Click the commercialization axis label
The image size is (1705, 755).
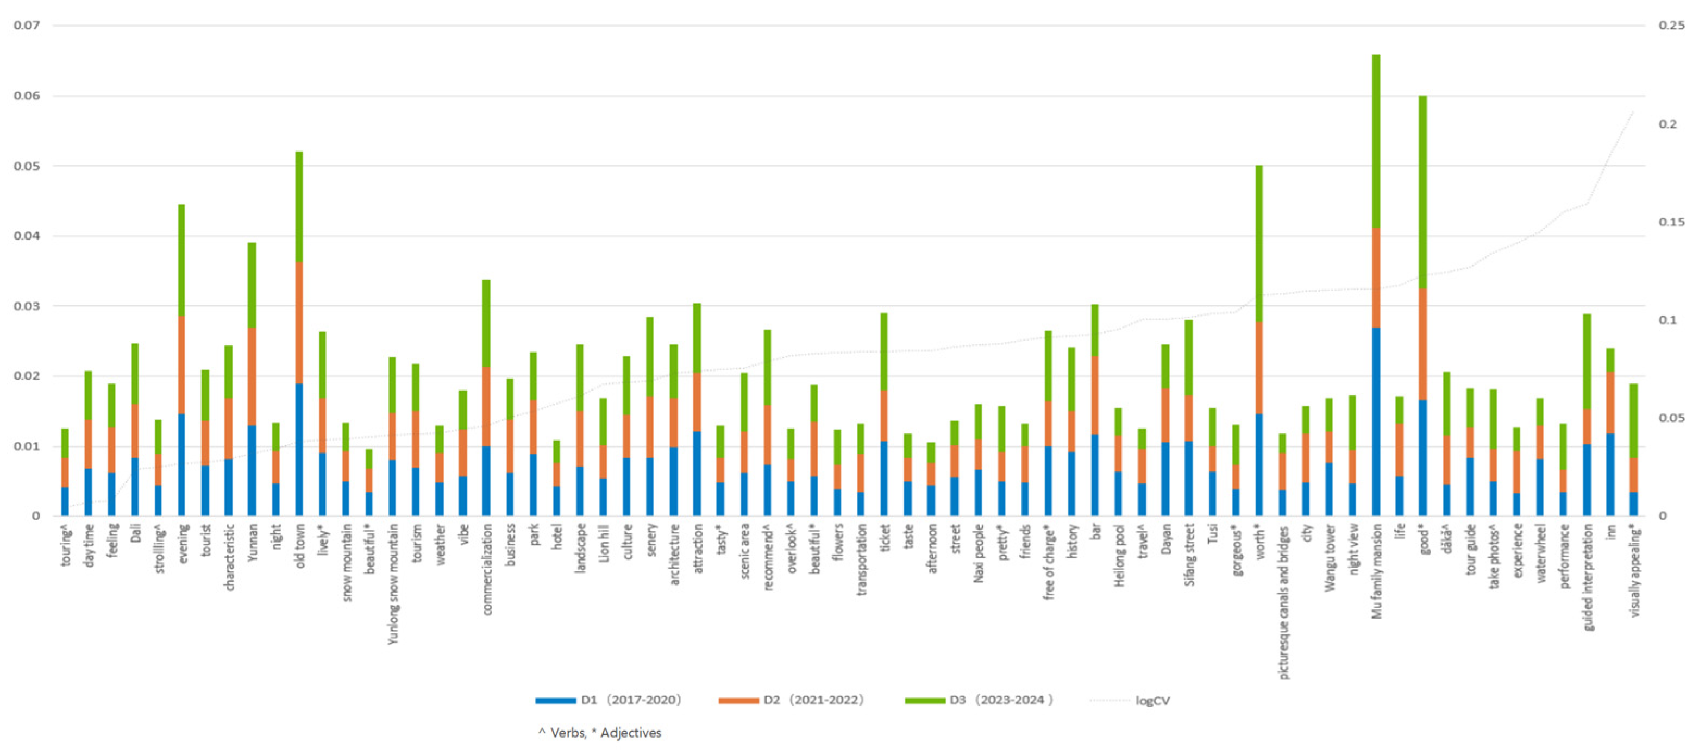pyautogui.click(x=487, y=569)
